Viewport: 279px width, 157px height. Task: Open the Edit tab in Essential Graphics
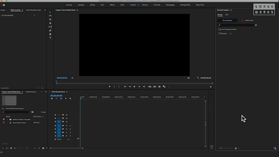click(227, 15)
